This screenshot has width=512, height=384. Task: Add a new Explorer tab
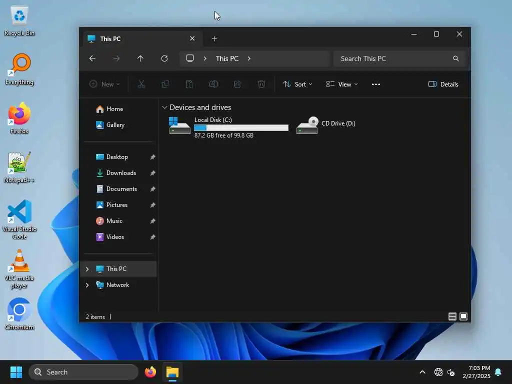214,39
